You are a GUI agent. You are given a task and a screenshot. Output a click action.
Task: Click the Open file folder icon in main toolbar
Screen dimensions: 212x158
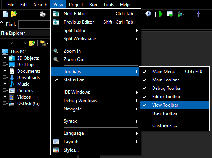[14, 14]
